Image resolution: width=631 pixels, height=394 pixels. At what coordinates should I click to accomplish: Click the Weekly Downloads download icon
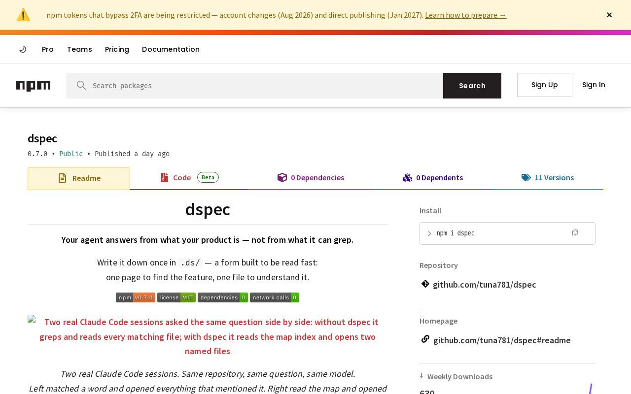[421, 376]
